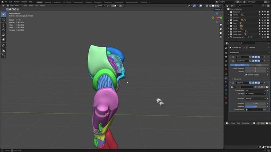
Task: Hide the Hands collection in viewport
Action: click(x=265, y=15)
